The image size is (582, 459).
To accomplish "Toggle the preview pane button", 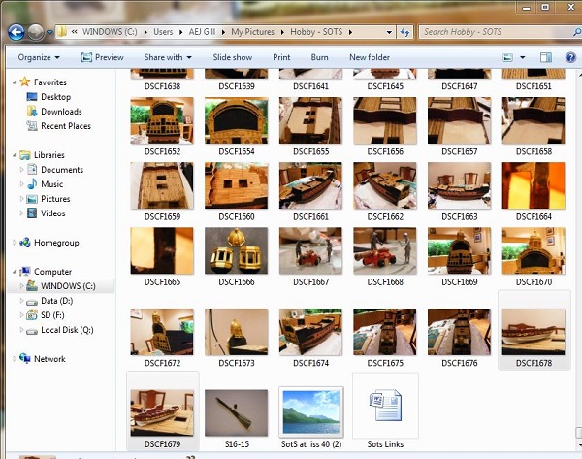I will coord(545,57).
